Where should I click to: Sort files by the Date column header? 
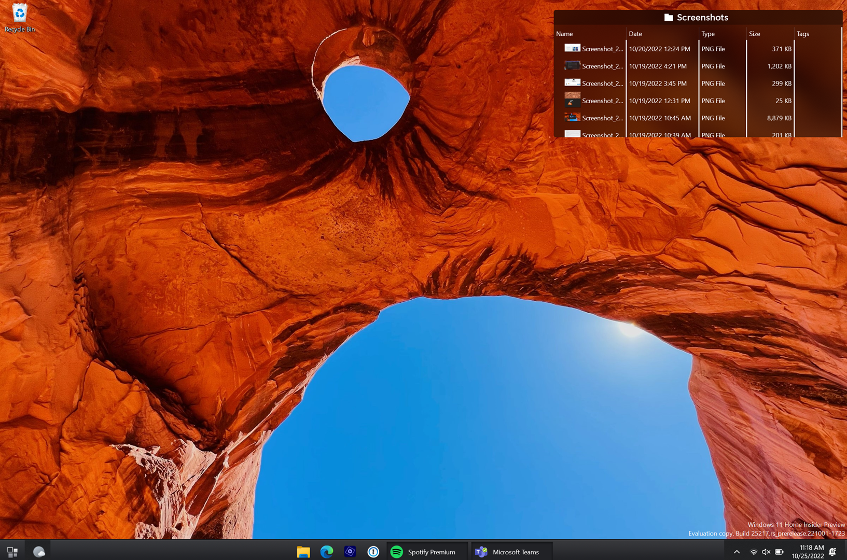635,34
